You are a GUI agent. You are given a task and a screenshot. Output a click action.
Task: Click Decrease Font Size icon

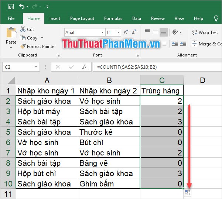[134, 32]
